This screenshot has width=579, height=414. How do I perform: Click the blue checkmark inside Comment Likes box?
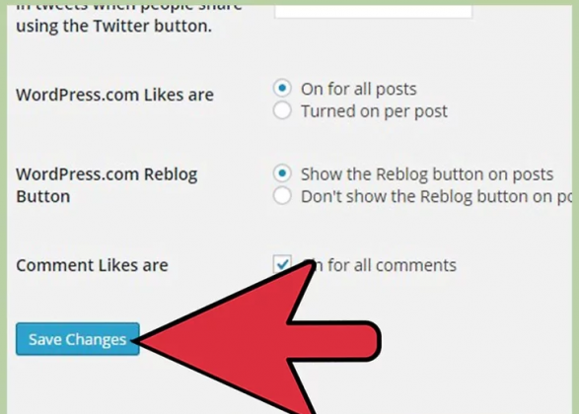(283, 264)
